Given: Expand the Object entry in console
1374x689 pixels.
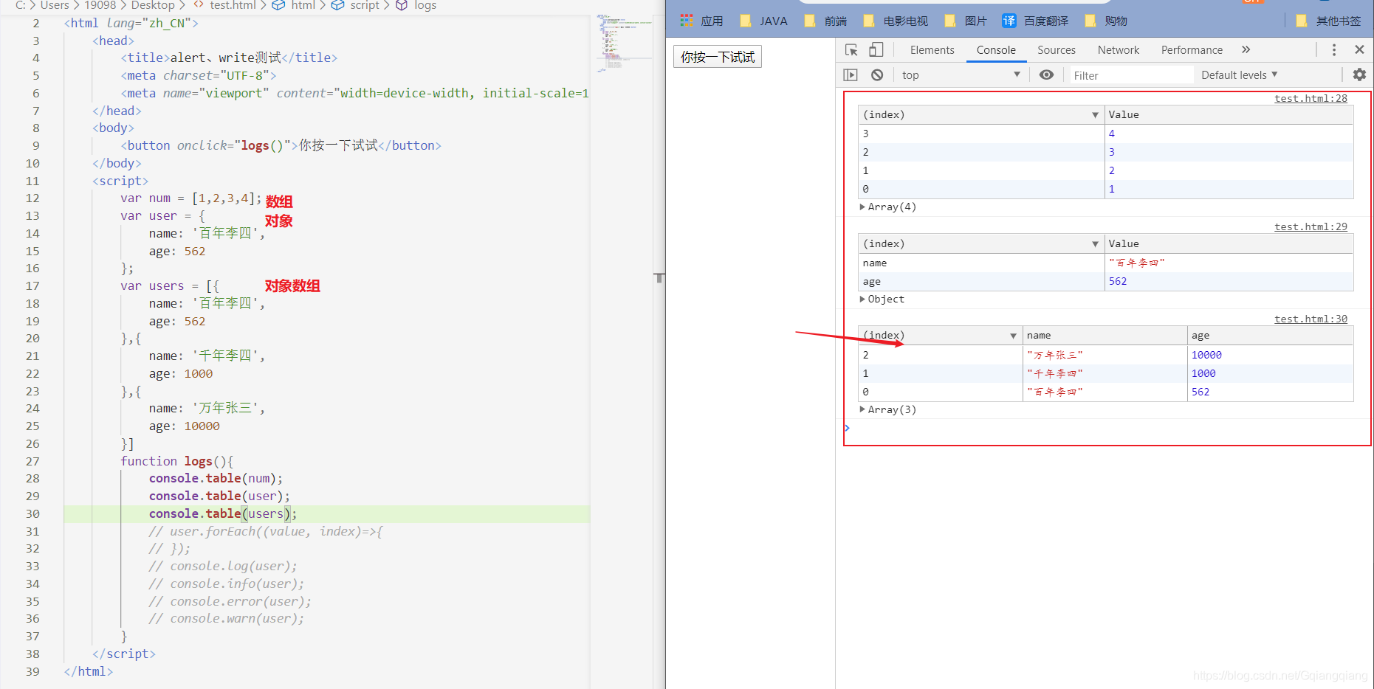Looking at the screenshot, I should click(x=882, y=299).
